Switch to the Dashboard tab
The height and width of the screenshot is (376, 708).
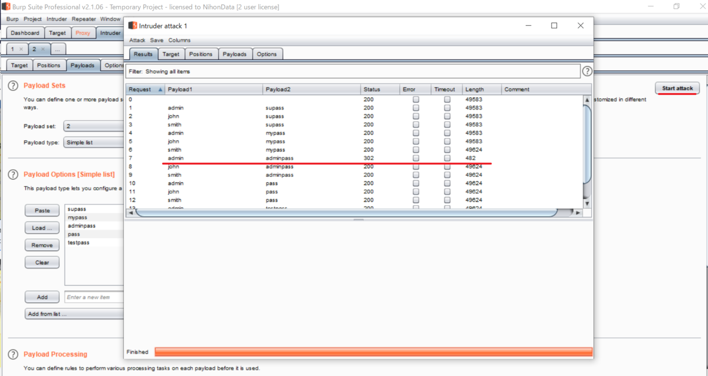point(25,33)
